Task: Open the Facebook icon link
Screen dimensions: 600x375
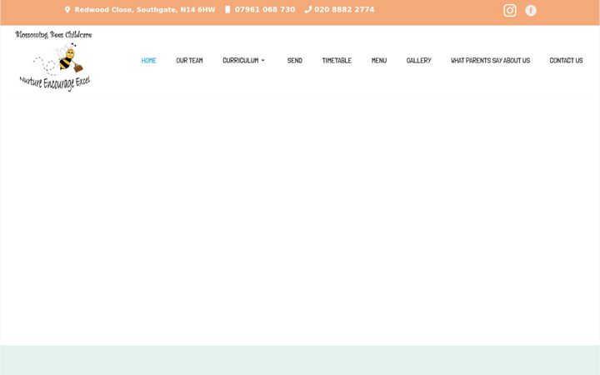Action: (530, 10)
